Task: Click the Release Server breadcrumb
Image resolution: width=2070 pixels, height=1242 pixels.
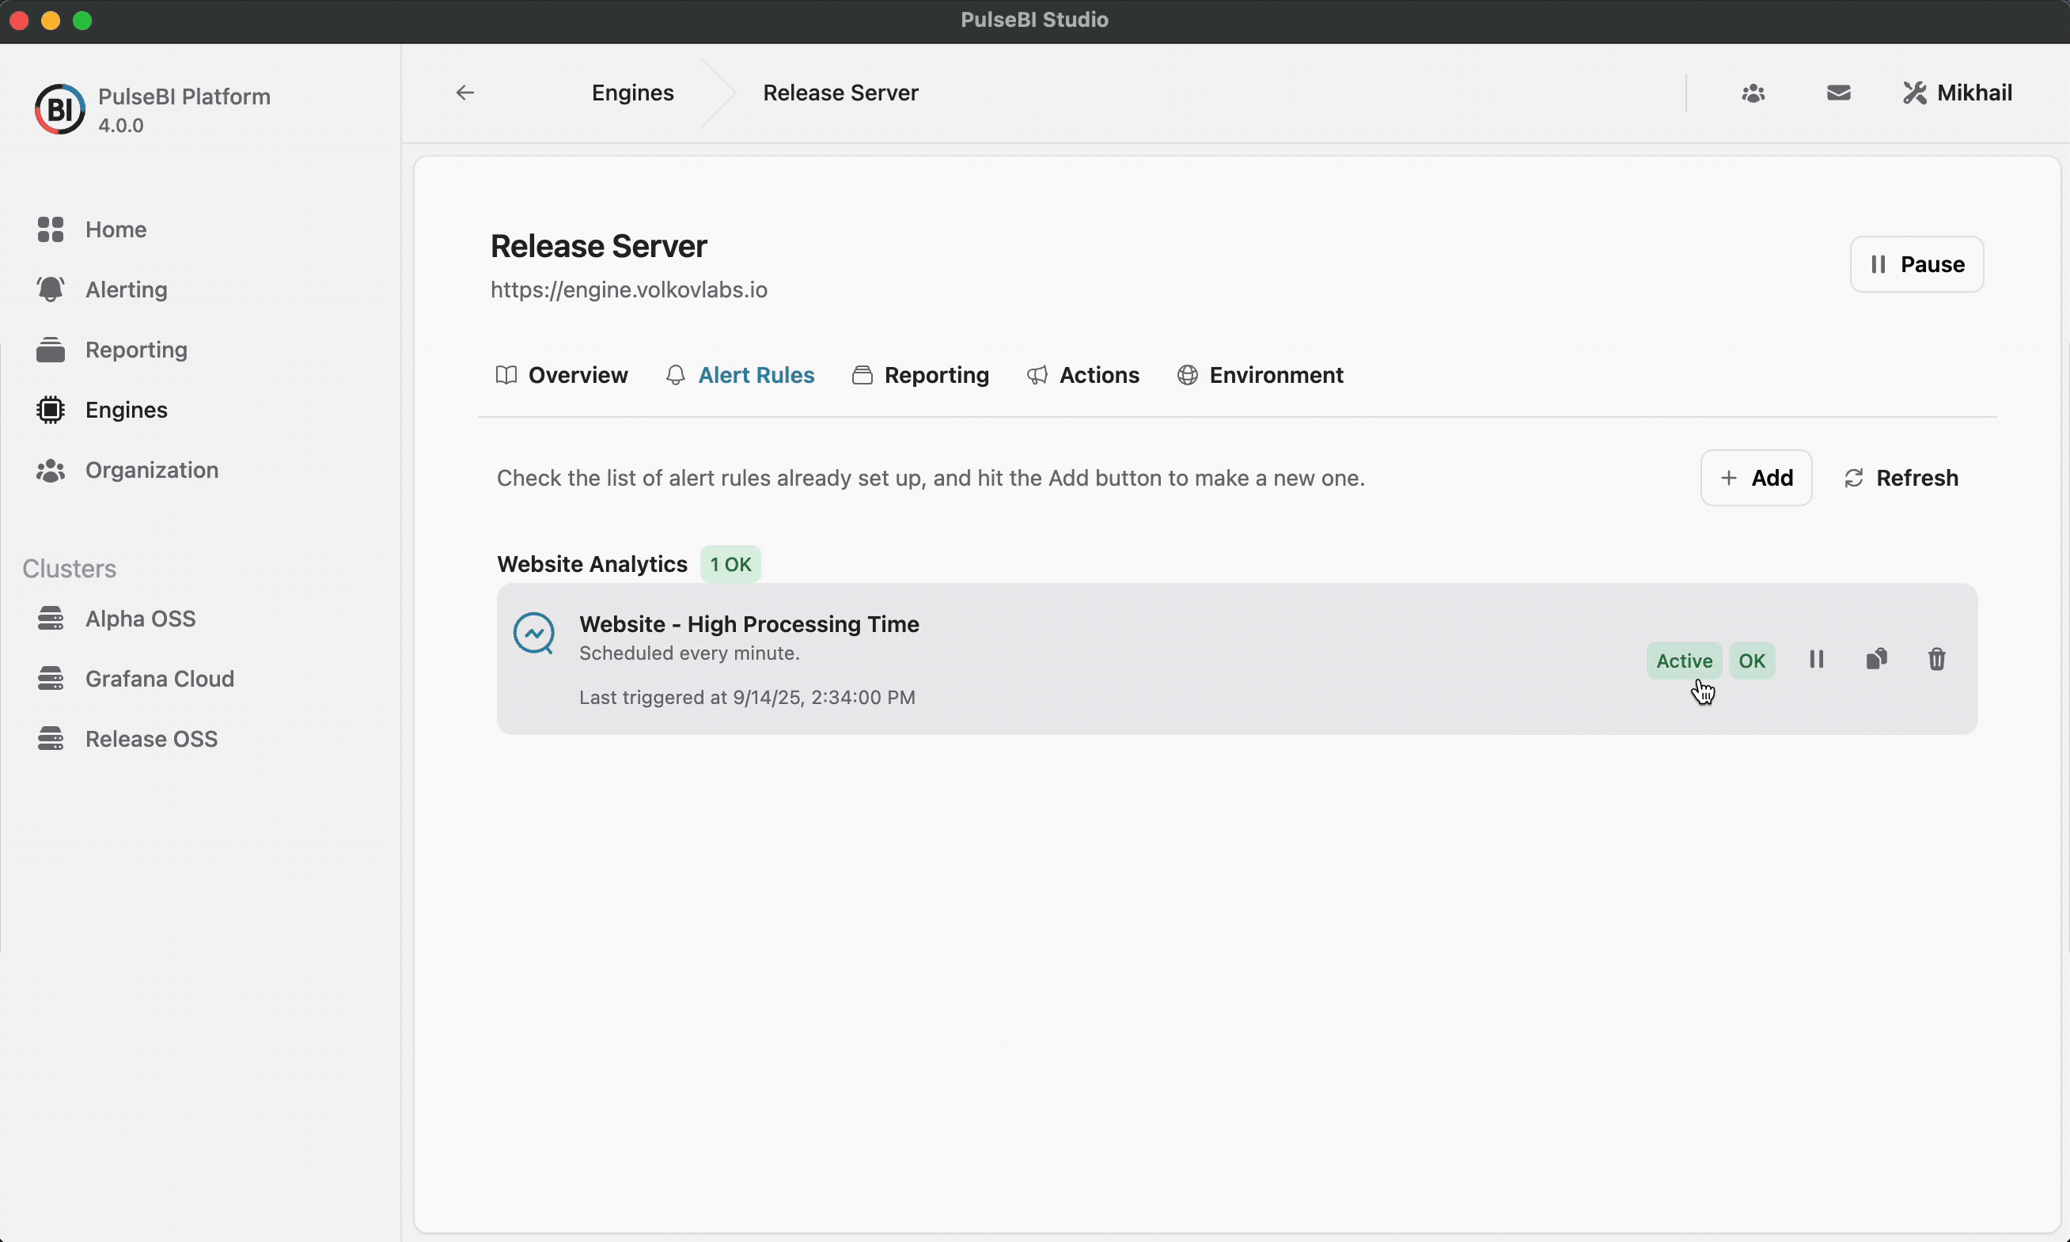Action: pos(840,93)
